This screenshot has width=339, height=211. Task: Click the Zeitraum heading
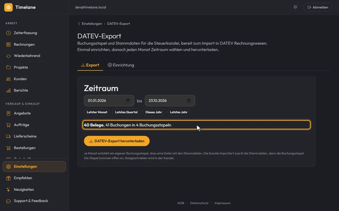[x=101, y=88]
